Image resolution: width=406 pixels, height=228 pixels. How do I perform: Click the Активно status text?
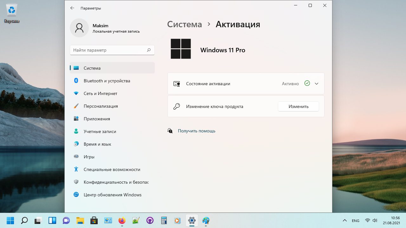point(291,84)
